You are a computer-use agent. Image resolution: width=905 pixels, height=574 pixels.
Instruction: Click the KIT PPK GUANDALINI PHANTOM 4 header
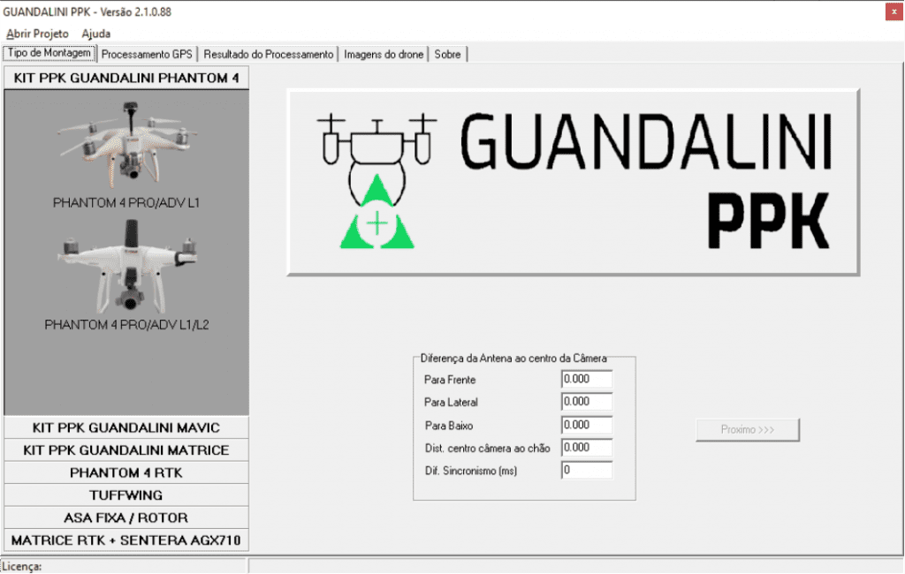click(x=126, y=78)
